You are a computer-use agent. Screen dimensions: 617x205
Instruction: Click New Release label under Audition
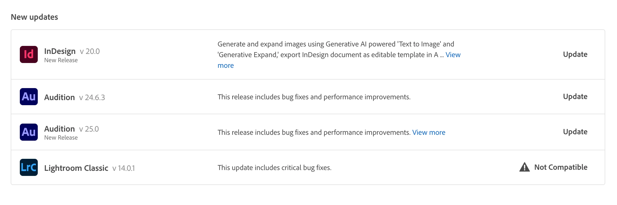[61, 138]
